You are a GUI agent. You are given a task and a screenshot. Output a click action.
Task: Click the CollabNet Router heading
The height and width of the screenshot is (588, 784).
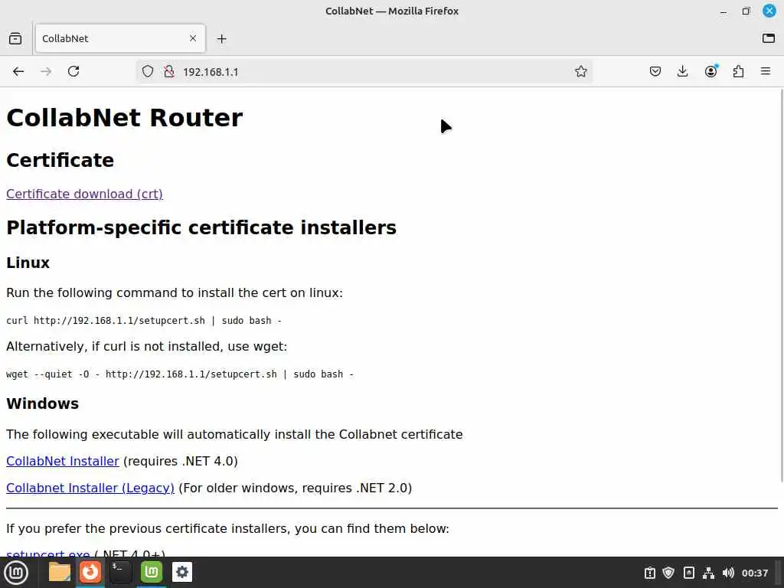(125, 118)
